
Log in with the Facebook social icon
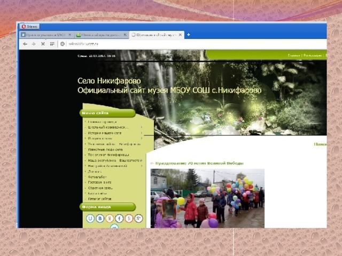click(x=119, y=218)
